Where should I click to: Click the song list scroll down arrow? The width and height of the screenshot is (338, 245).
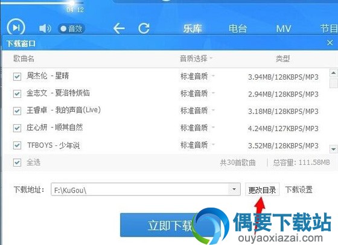333,149
